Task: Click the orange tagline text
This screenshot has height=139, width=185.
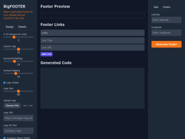Action: [x=18, y=15]
